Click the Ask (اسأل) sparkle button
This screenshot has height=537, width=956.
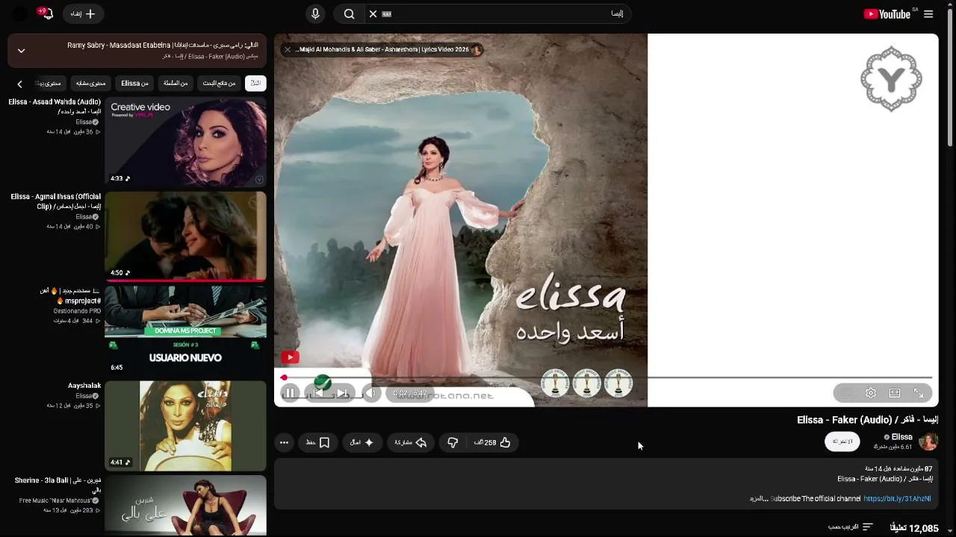[362, 442]
